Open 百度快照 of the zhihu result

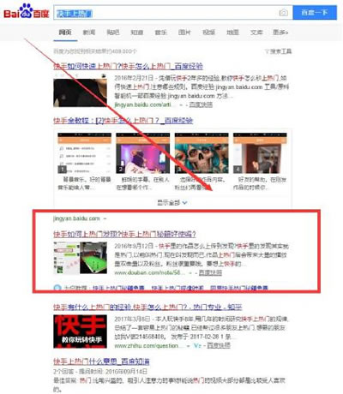pos(219,346)
